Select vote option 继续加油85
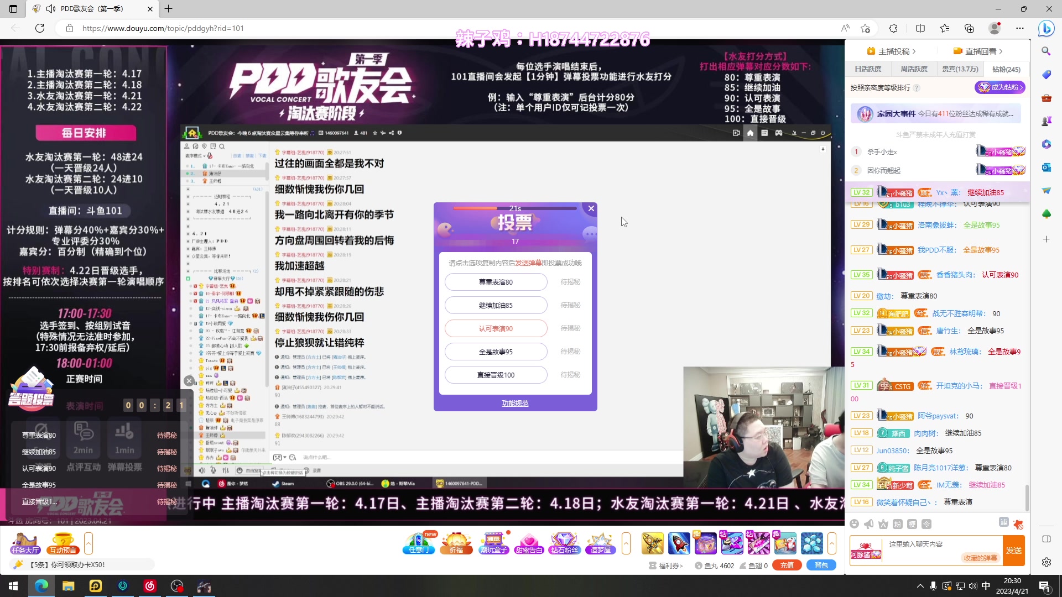The height and width of the screenshot is (597, 1062). tap(496, 305)
